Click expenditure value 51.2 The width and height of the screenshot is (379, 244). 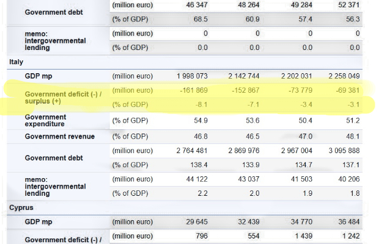(353, 121)
